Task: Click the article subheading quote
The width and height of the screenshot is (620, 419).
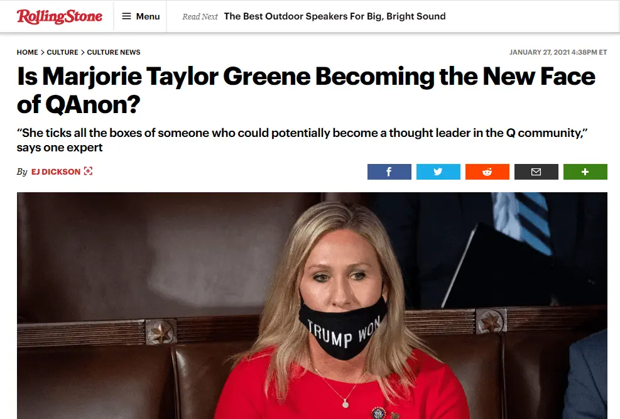Action: click(x=302, y=140)
